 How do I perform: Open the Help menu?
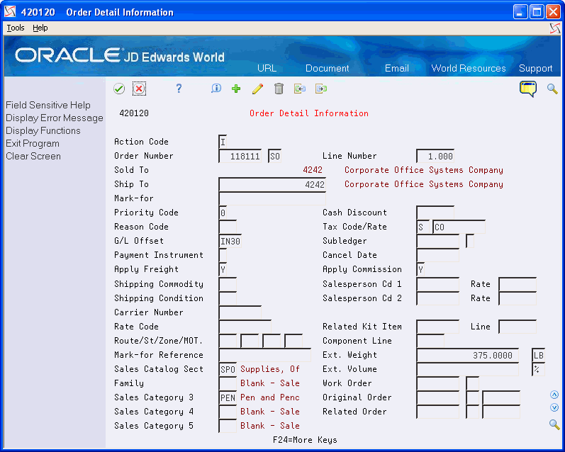click(40, 28)
